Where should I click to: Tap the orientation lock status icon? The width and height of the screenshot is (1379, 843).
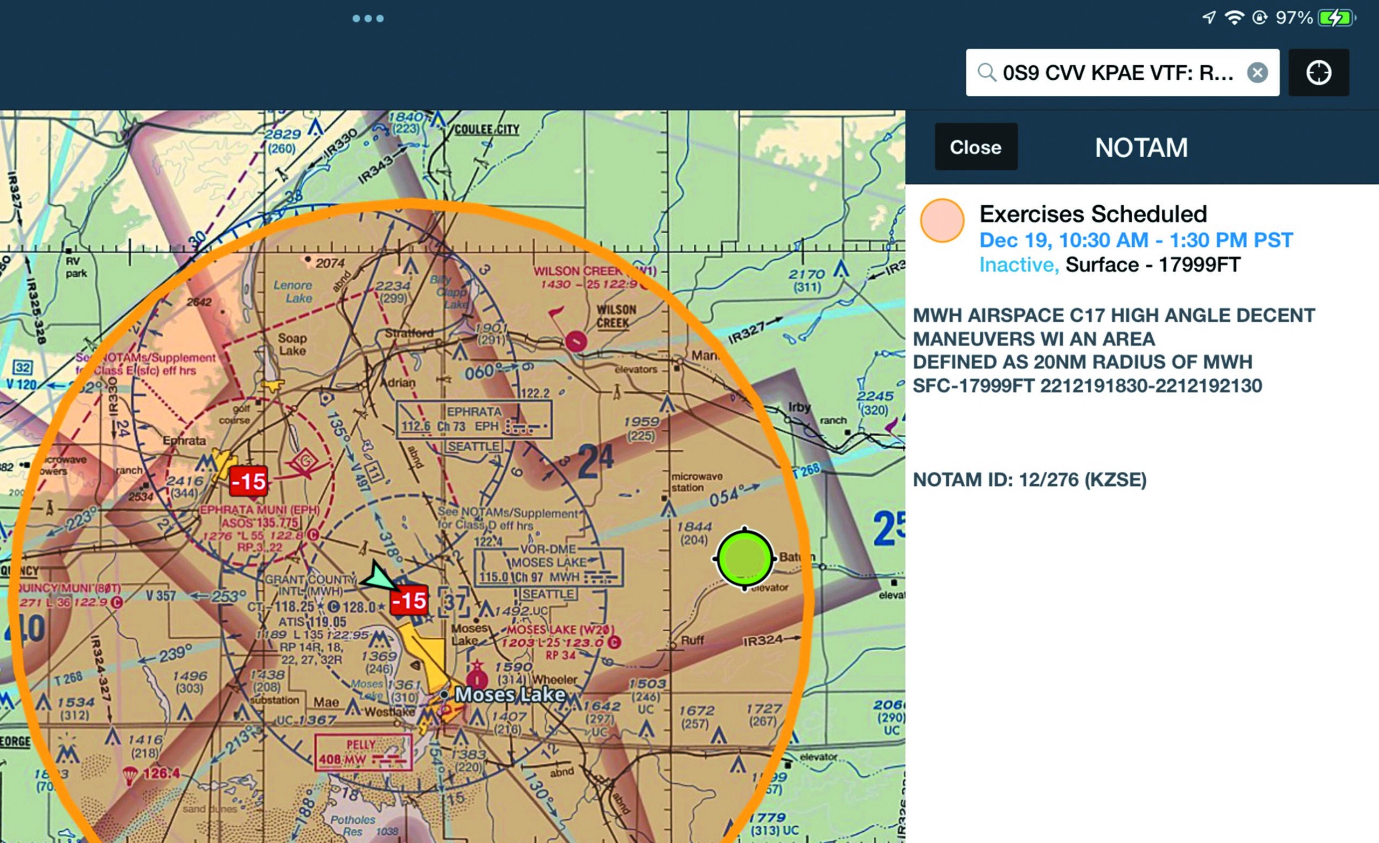(x=1259, y=18)
